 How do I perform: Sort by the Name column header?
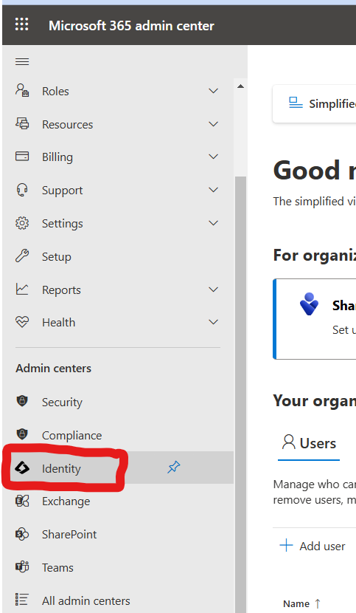[301, 603]
